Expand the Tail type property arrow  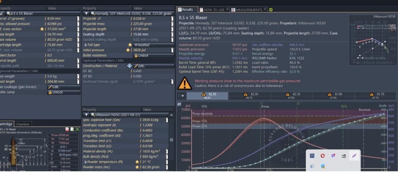click(86, 45)
